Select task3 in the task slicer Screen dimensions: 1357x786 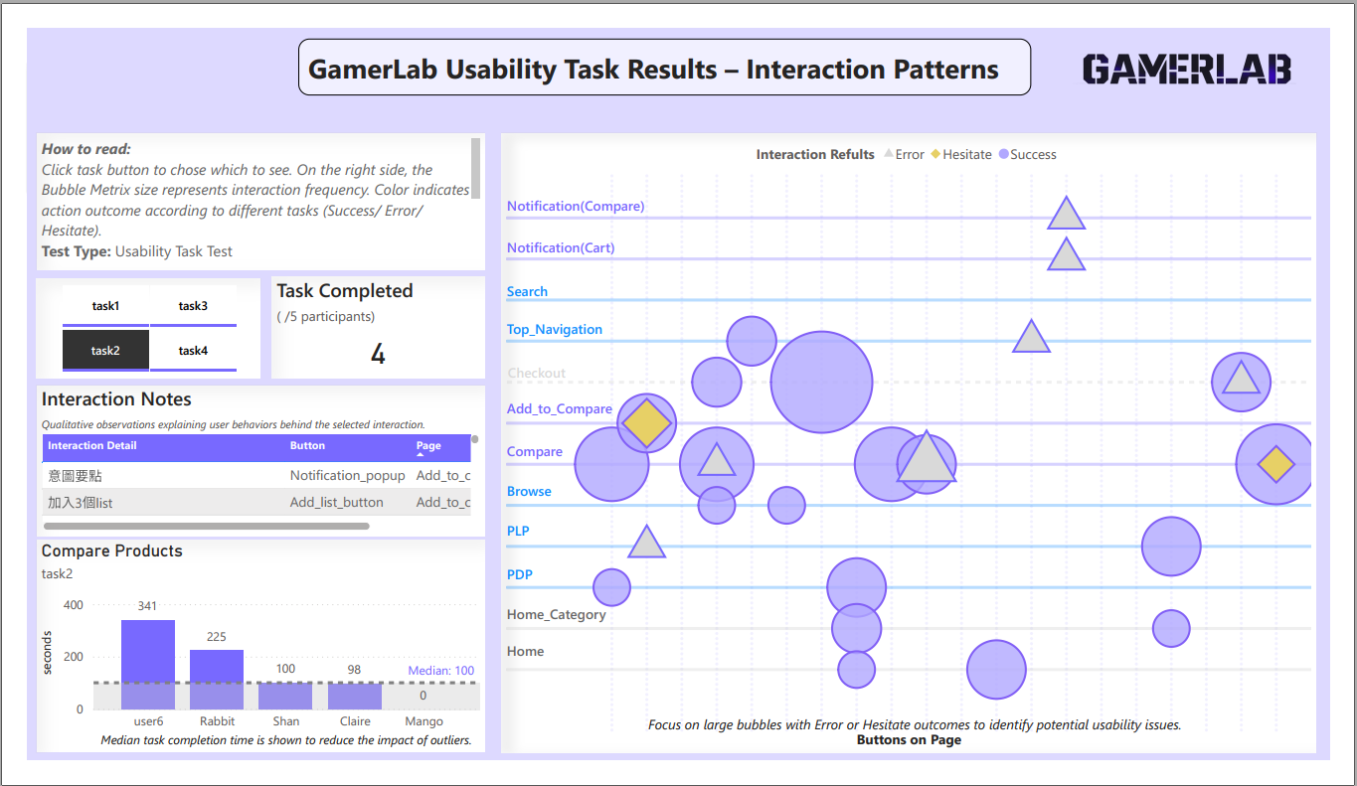click(x=193, y=307)
